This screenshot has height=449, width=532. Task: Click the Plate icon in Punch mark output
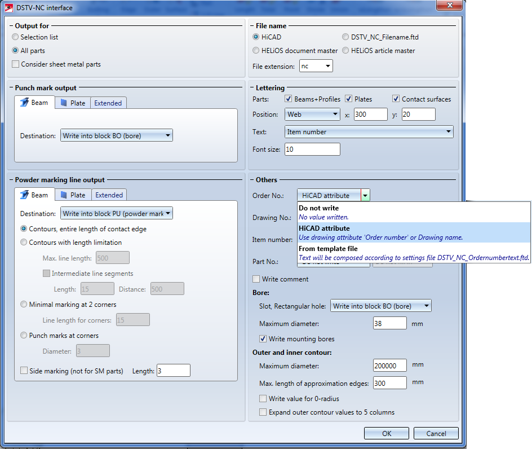coord(64,103)
